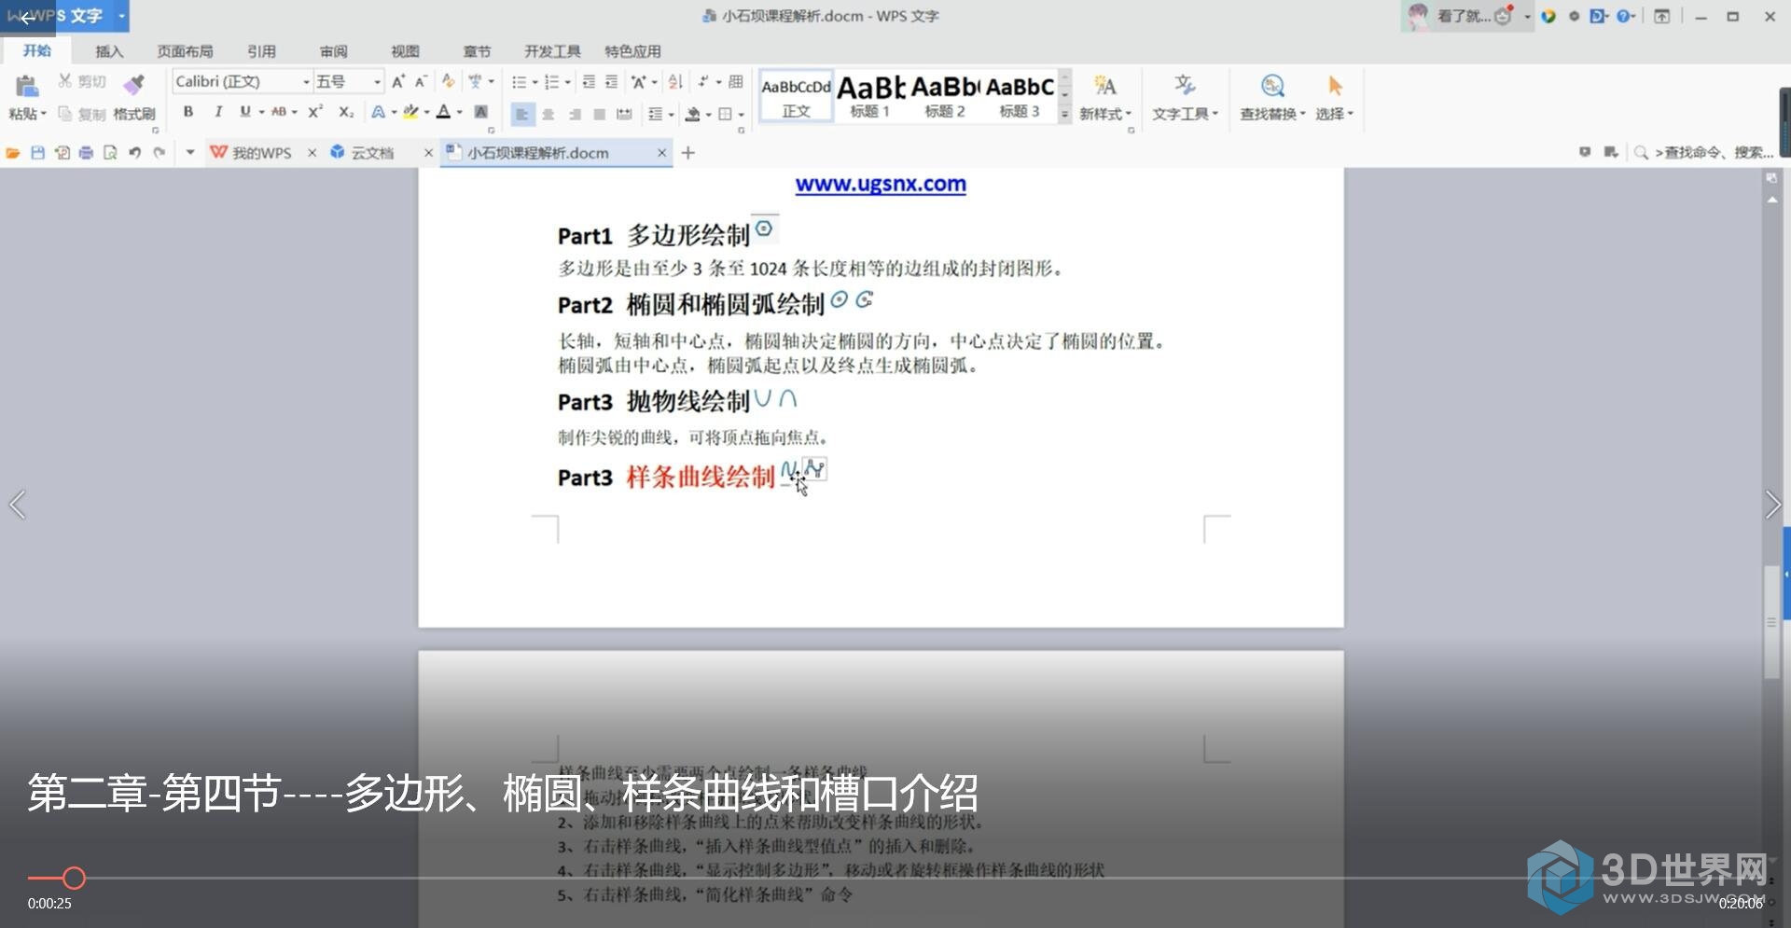Toggle center alignment button
1791x928 pixels.
(548, 114)
